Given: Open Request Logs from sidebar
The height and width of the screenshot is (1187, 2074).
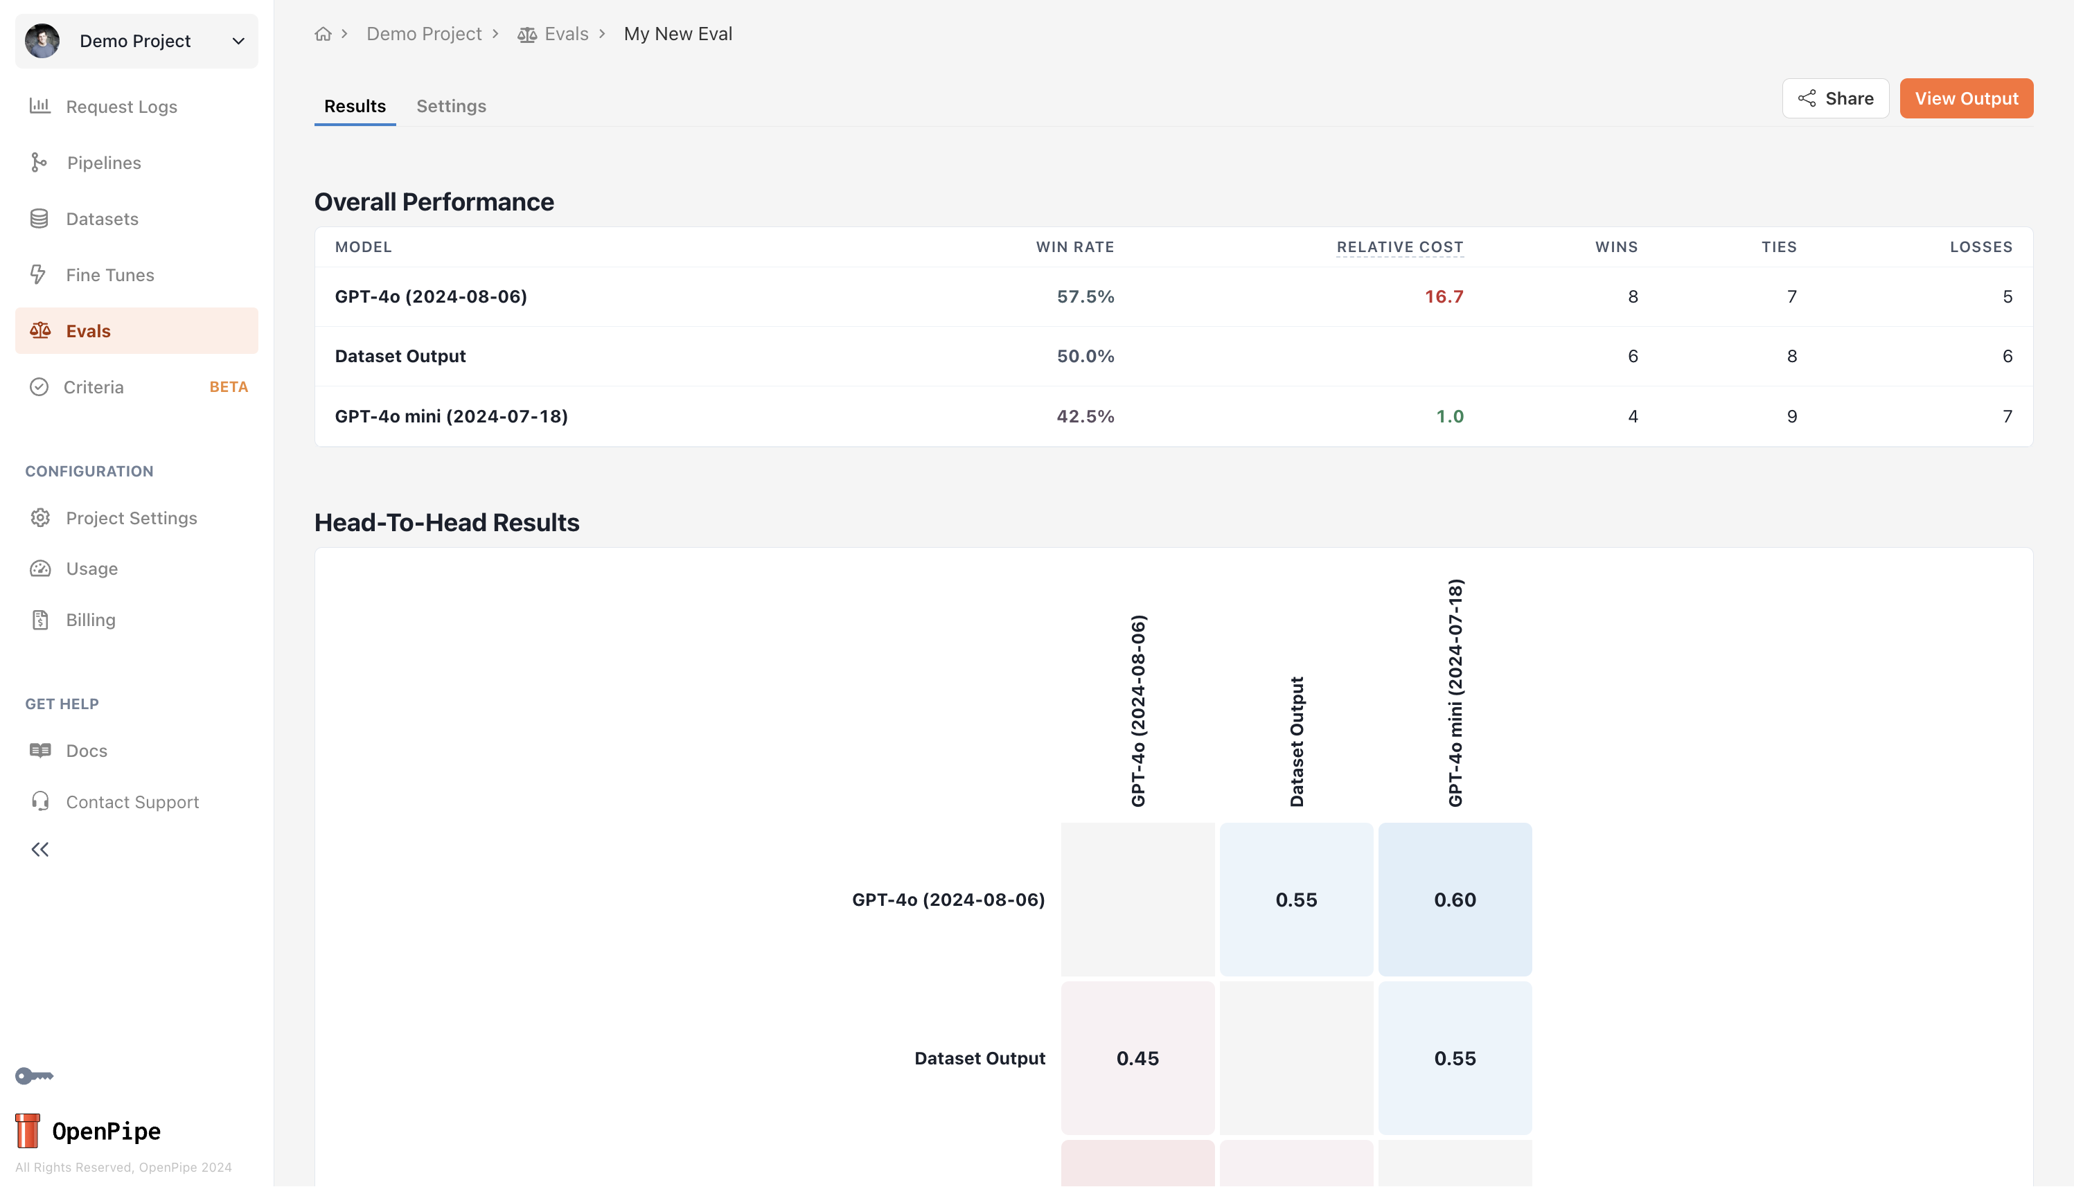Looking at the screenshot, I should (121, 107).
